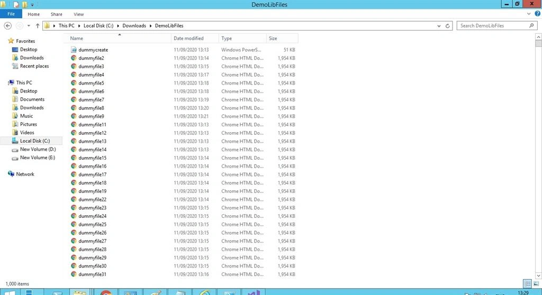Select Videos under This PC

27,132
